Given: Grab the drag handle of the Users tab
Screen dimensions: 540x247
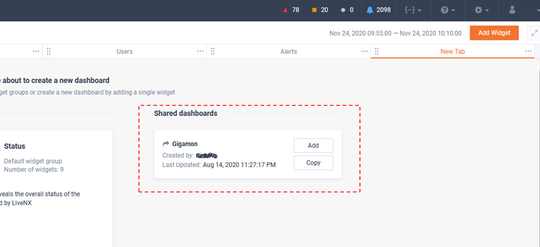Looking at the screenshot, I should coord(49,51).
